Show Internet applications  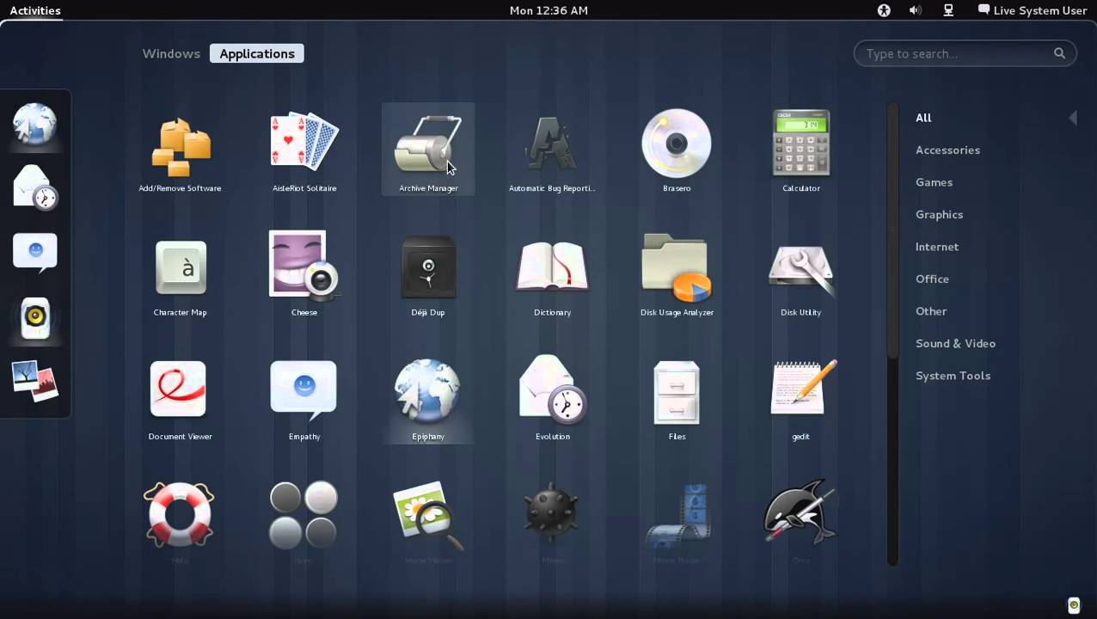pos(937,247)
